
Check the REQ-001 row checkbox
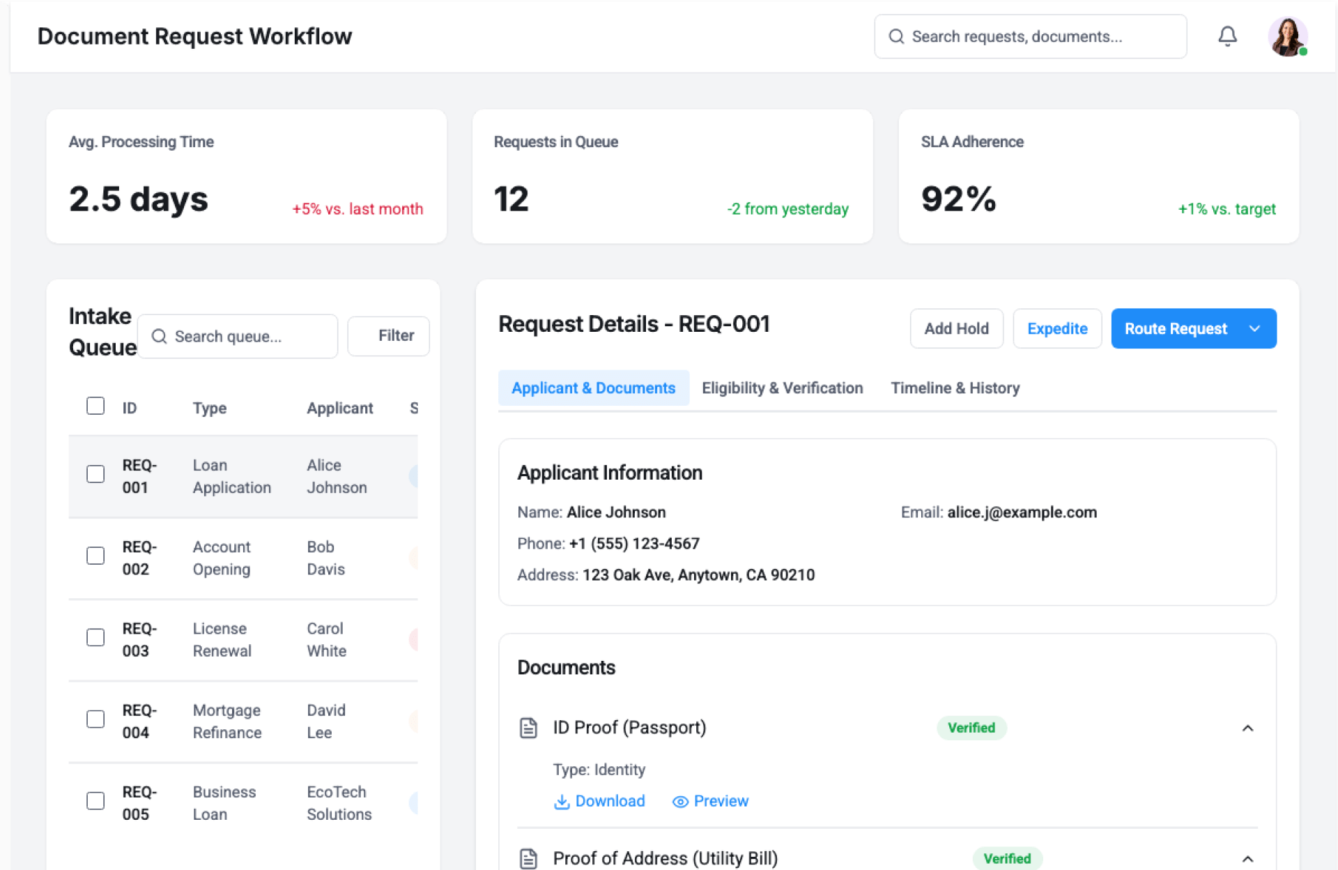click(95, 474)
